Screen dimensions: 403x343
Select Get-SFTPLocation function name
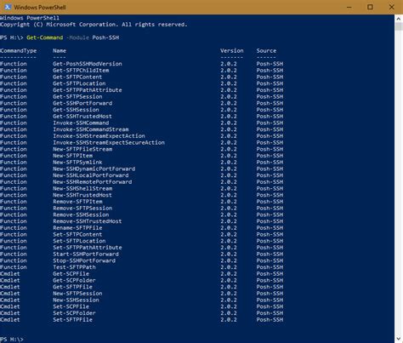[79, 83]
